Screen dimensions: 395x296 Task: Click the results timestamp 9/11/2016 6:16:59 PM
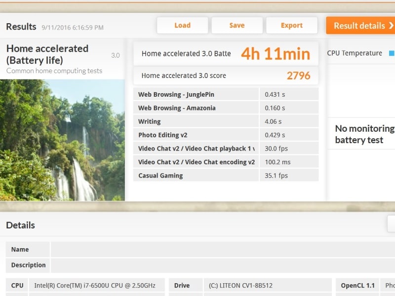pos(73,28)
